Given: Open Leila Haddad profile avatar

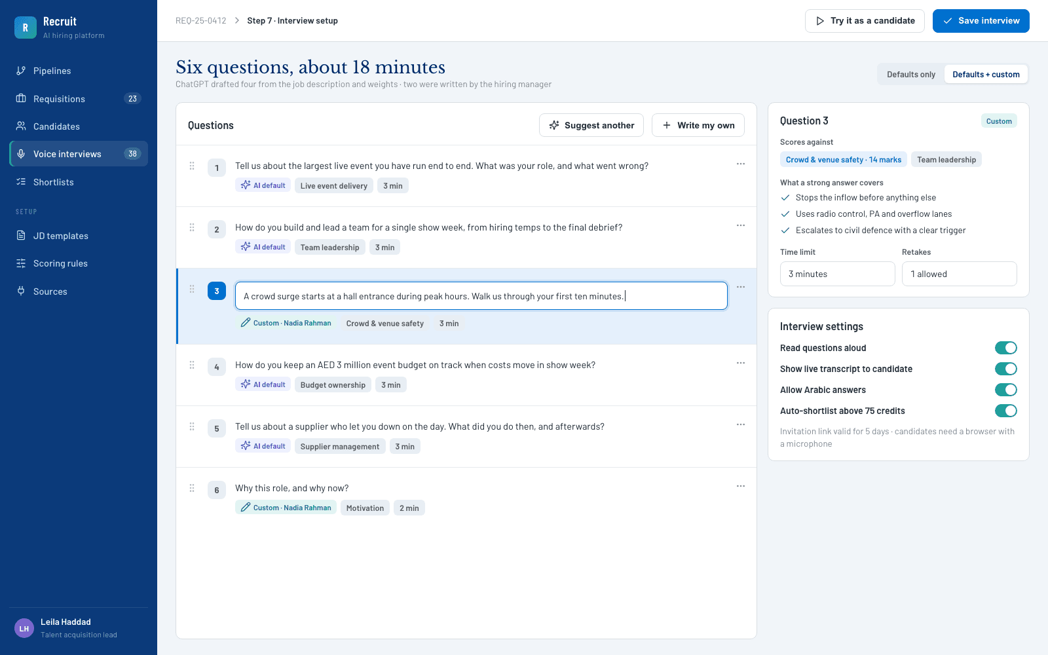Looking at the screenshot, I should 24,628.
